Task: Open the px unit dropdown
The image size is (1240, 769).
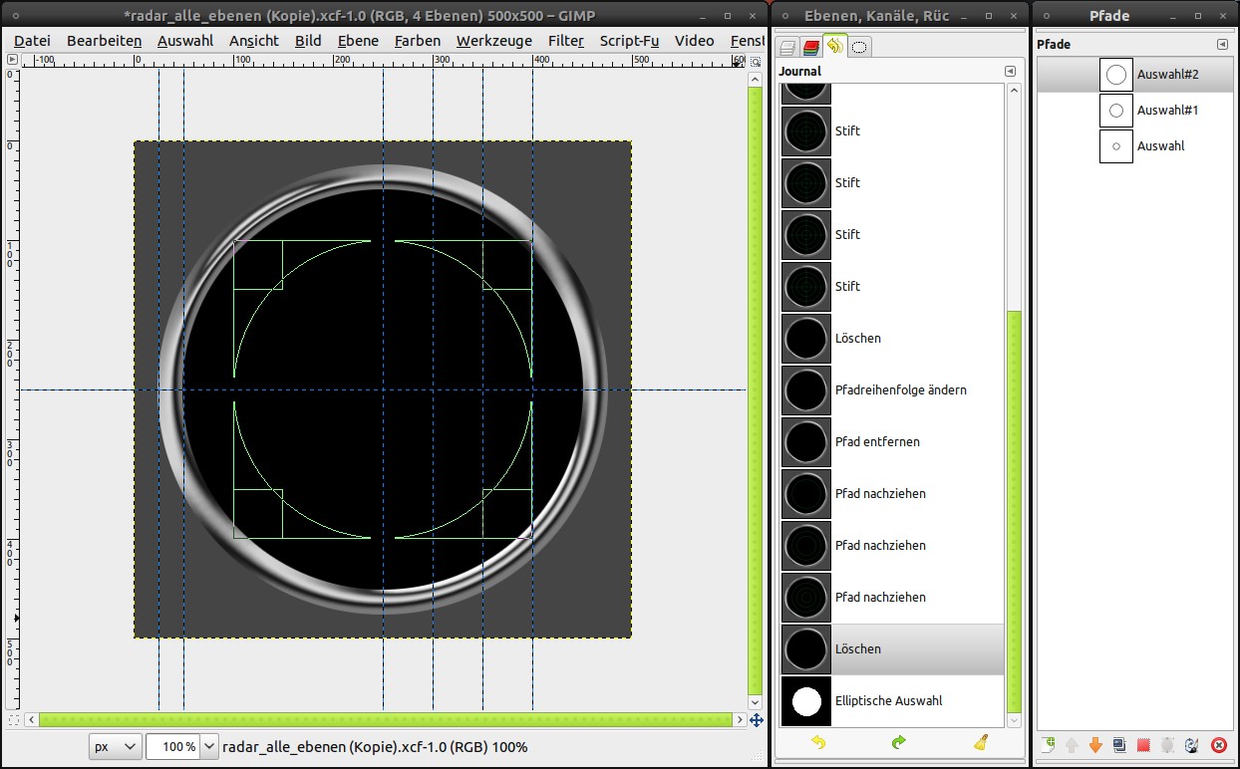Action: point(116,746)
